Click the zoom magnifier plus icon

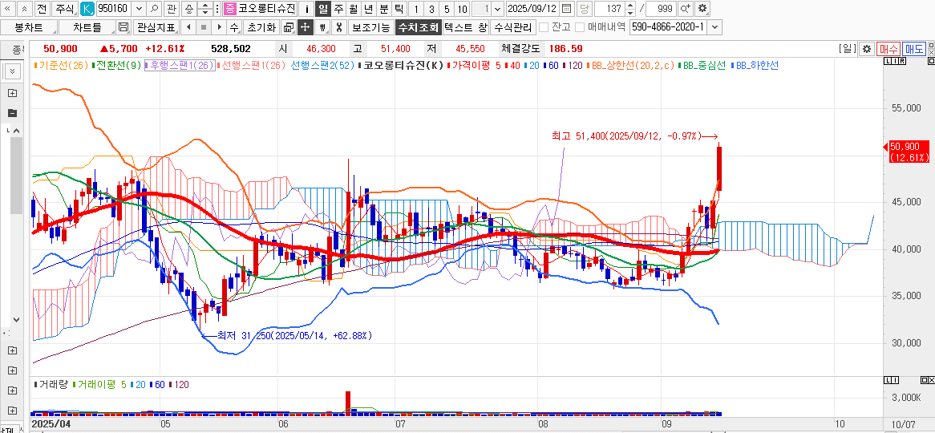[x=685, y=9]
